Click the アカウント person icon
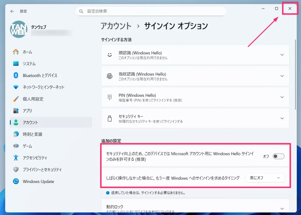Screen dimensions: 301x215 coord(16,122)
